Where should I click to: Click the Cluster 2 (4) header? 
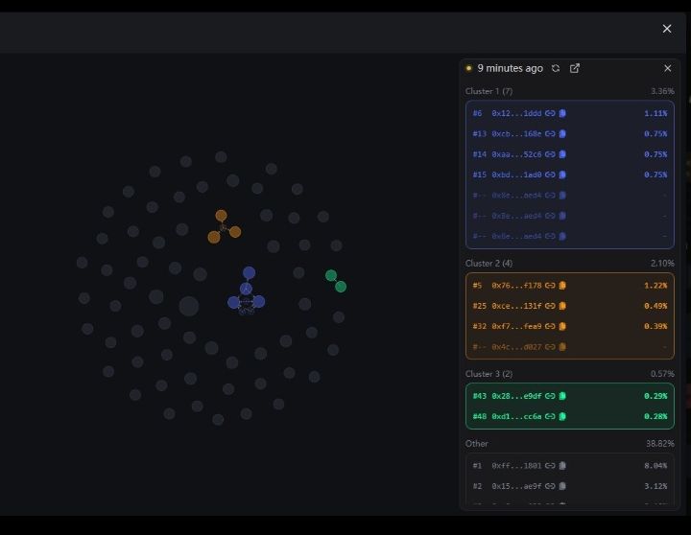[489, 263]
